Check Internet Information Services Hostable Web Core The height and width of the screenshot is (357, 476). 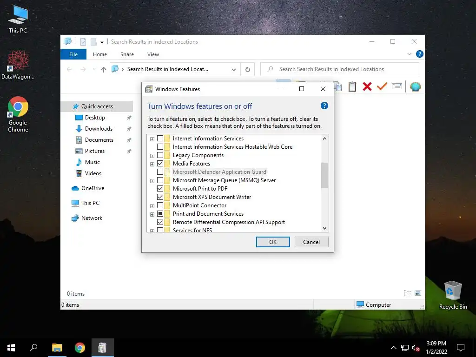point(160,146)
